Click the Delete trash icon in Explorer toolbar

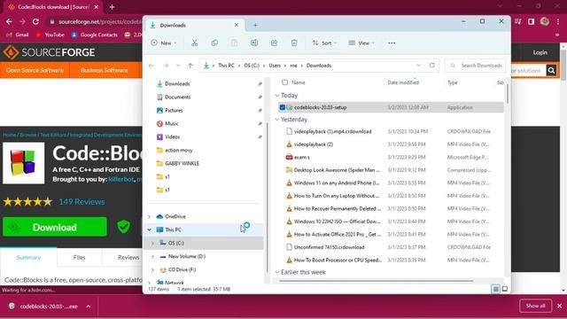pos(294,43)
